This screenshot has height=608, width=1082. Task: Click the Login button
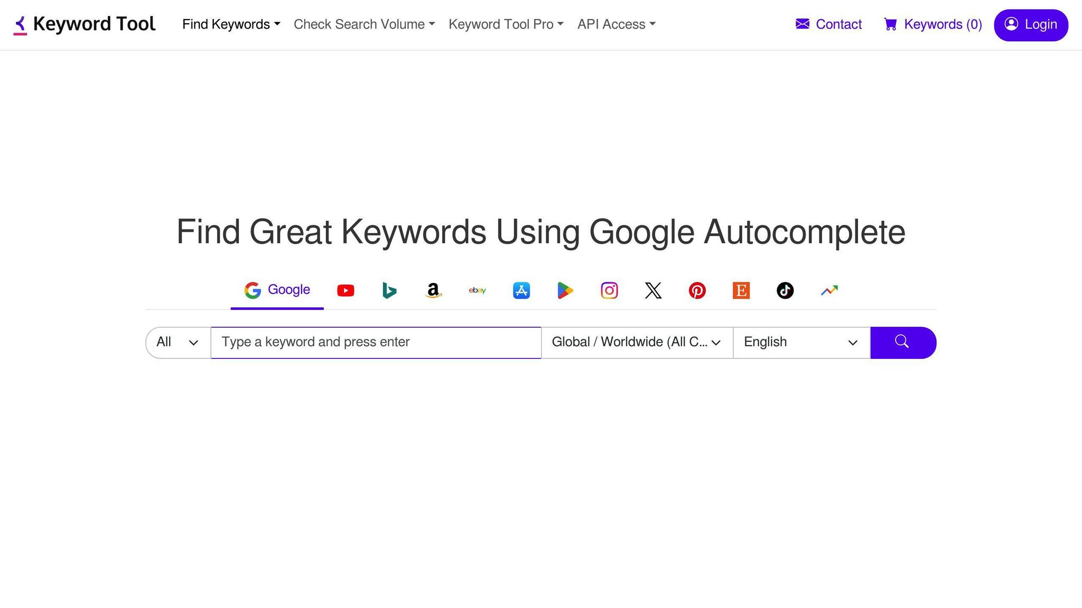tap(1030, 25)
